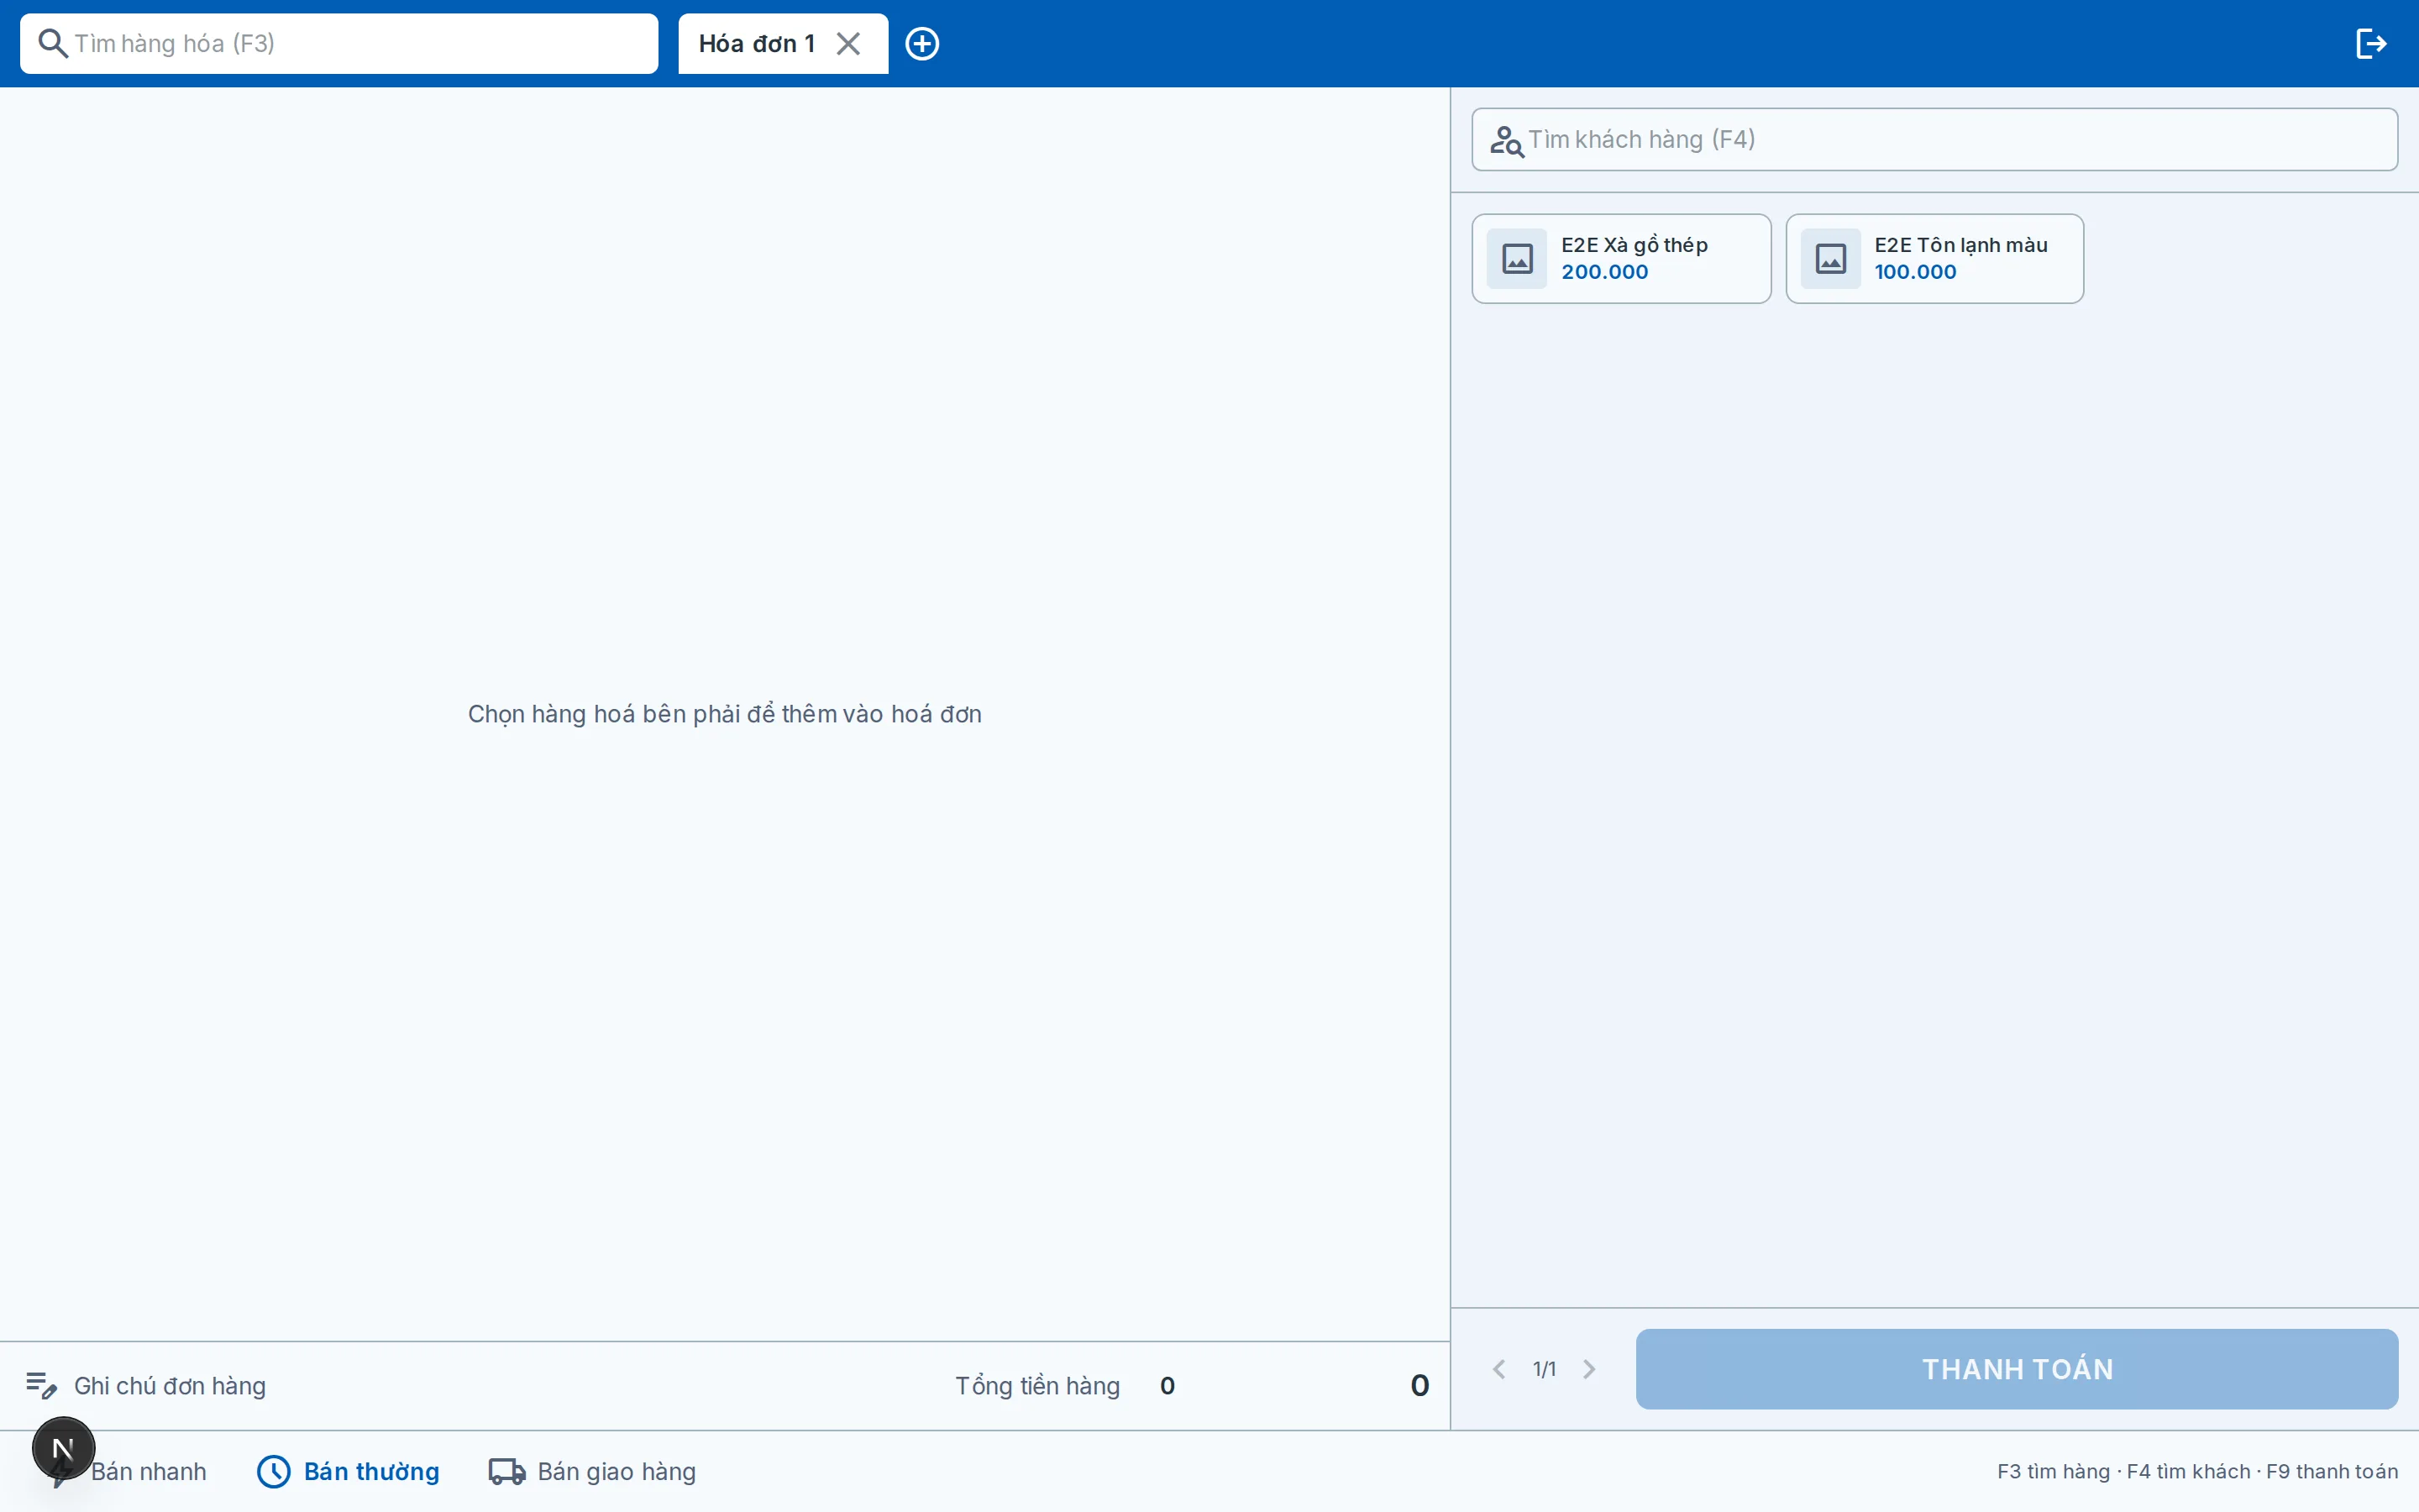
Task: Click image placeholder of E2E Xà gồ thép
Action: [x=1518, y=259]
